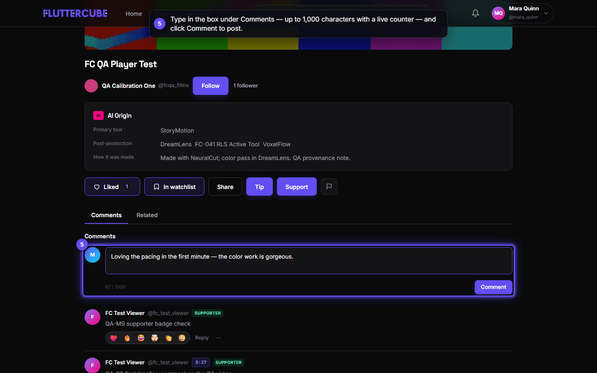Open the Home nav link
597x373 pixels.
pos(134,14)
